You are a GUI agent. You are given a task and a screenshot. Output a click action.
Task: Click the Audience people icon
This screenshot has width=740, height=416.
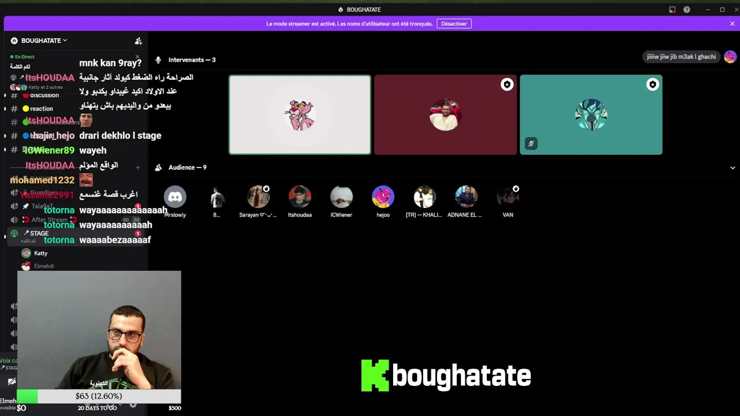pyautogui.click(x=158, y=168)
